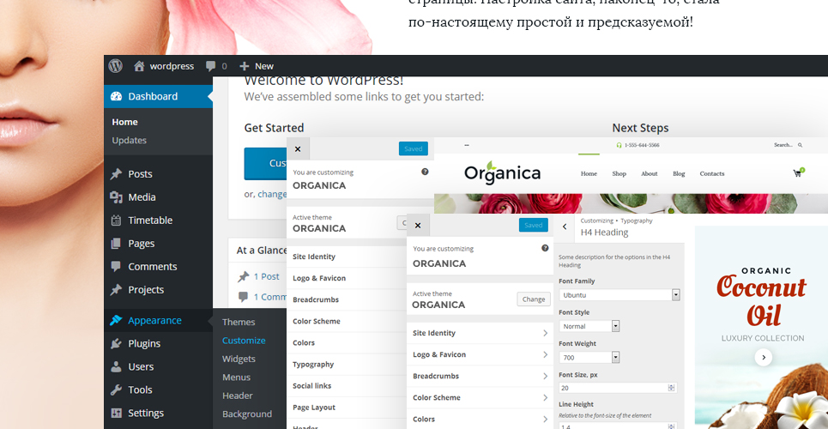
Task: Click the WordPress logo in admin bar
Action: click(x=115, y=66)
